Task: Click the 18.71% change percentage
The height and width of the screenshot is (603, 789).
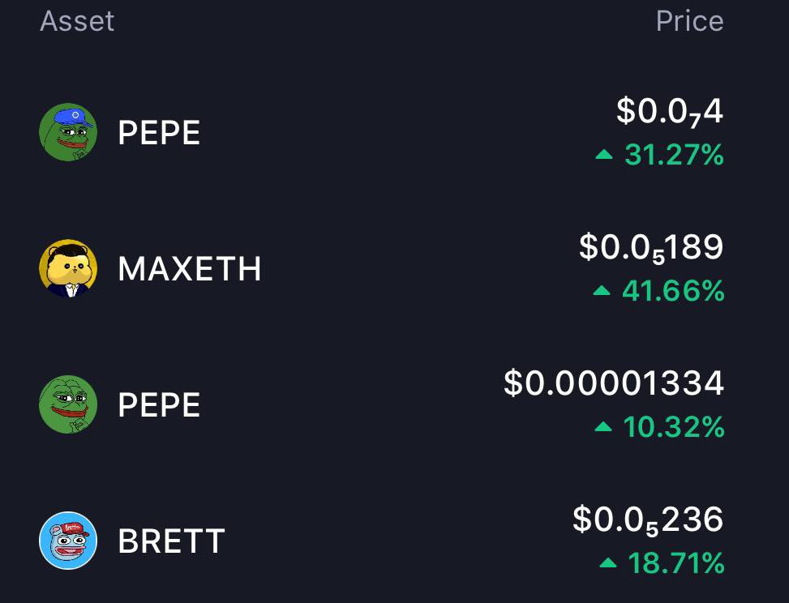Action: [x=676, y=562]
